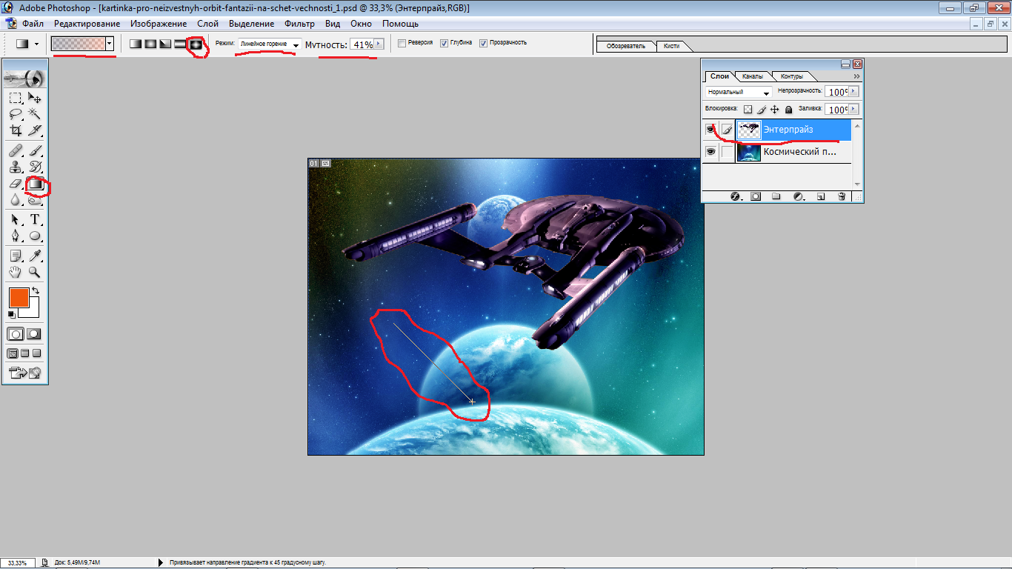Select the Pen tool
Screen dimensions: 1012x569
[x=16, y=236]
